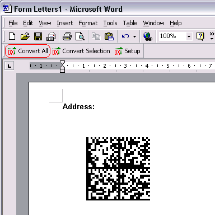The width and height of the screenshot is (215, 215).
Task: Open the 100% zoom dropdown arrow
Action: coord(189,36)
